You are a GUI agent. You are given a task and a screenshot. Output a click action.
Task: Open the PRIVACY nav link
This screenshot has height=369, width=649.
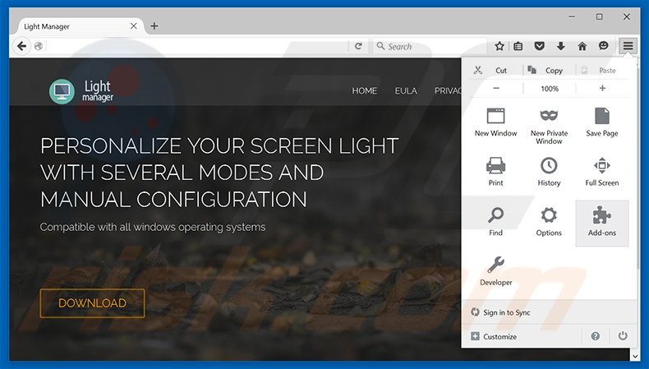[448, 90]
